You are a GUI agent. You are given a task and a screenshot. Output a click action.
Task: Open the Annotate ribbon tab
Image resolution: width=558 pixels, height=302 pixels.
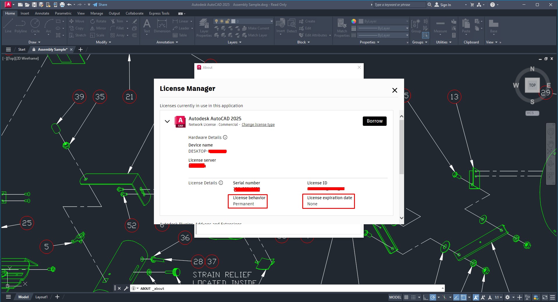coord(42,13)
